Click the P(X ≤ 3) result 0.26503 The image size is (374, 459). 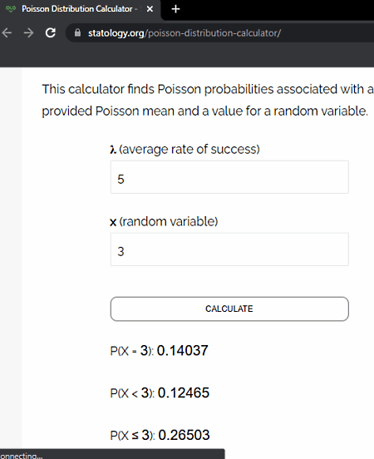184,435
